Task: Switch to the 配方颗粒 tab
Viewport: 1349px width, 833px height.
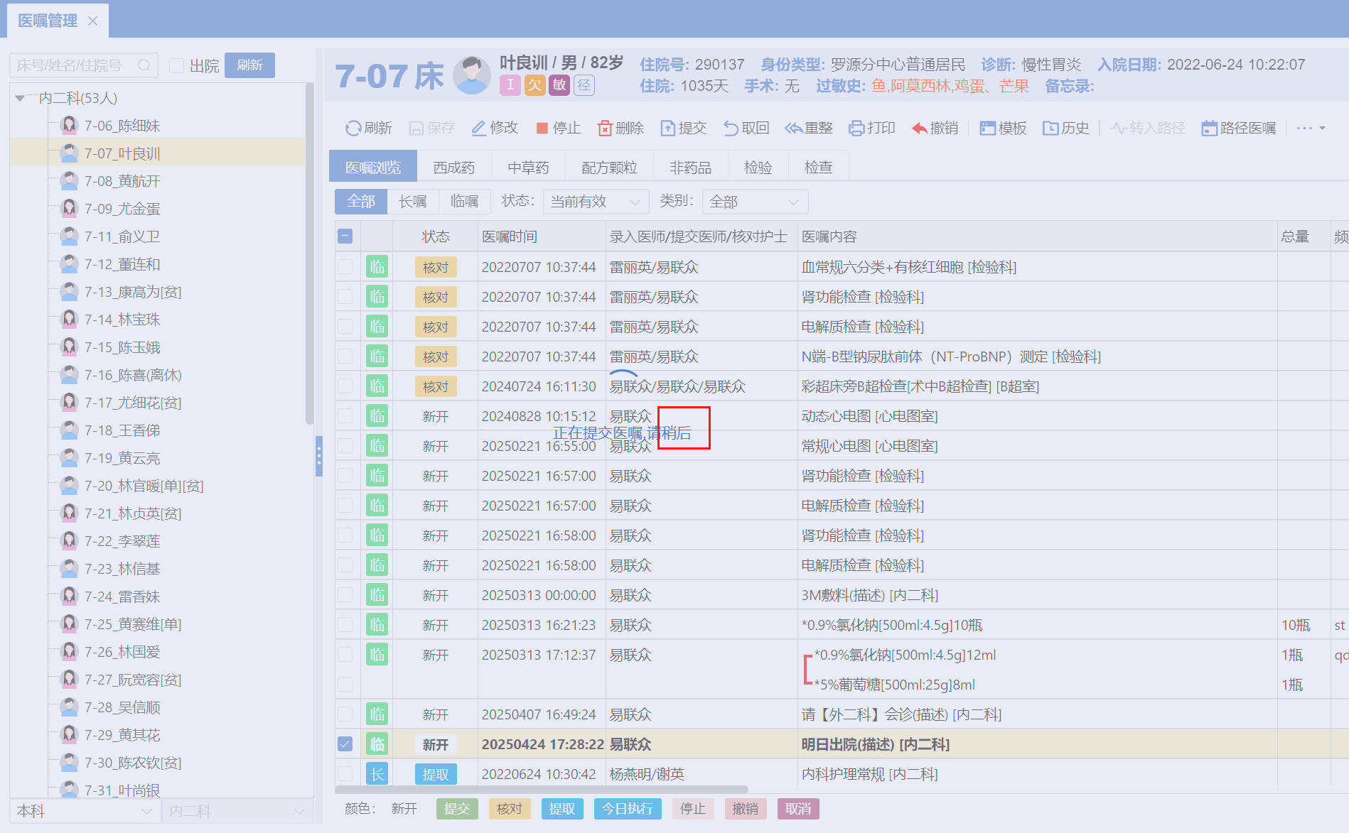Action: click(x=610, y=168)
